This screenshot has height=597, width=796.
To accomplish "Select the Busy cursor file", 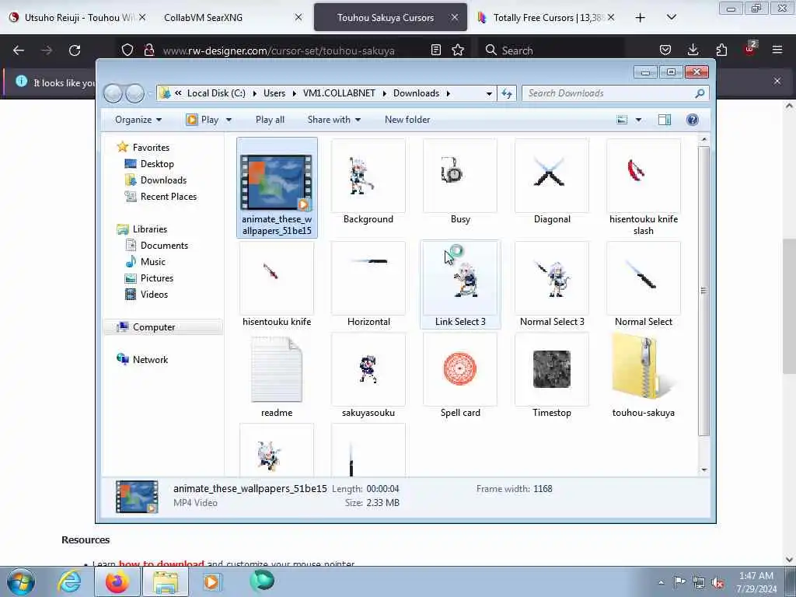I will click(x=460, y=182).
